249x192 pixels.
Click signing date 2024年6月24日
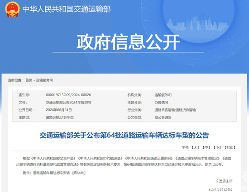tap(220, 189)
